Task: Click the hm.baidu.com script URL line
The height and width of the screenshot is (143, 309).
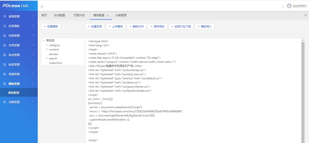Action: (136, 111)
